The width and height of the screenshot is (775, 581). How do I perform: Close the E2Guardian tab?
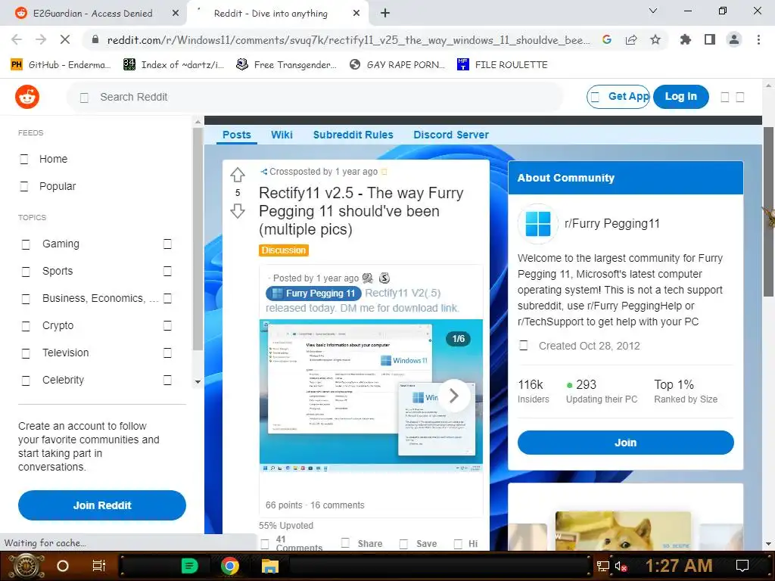click(x=176, y=14)
